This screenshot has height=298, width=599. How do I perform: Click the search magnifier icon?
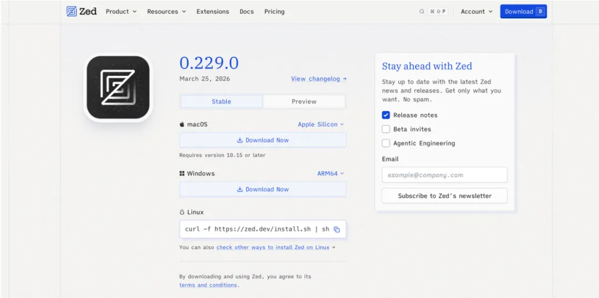422,12
